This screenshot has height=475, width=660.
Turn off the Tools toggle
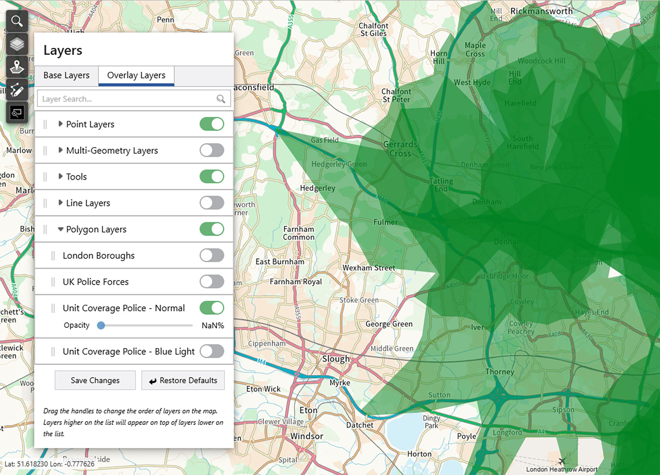pyautogui.click(x=212, y=176)
